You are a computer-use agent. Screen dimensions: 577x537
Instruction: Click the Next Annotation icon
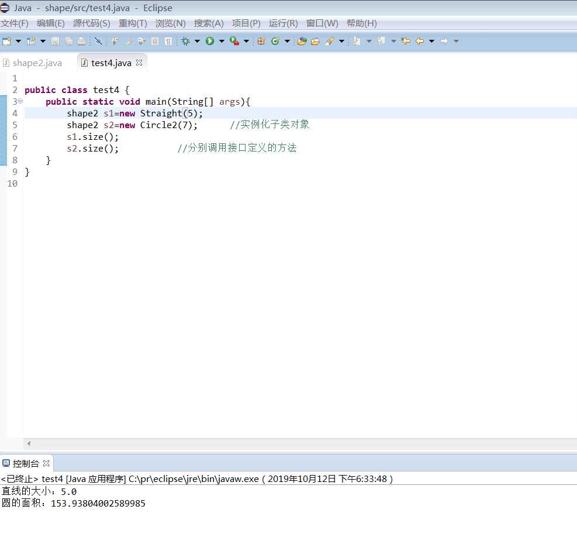click(357, 42)
